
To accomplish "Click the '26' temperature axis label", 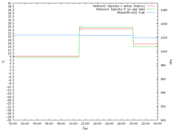I will [10, 27].
